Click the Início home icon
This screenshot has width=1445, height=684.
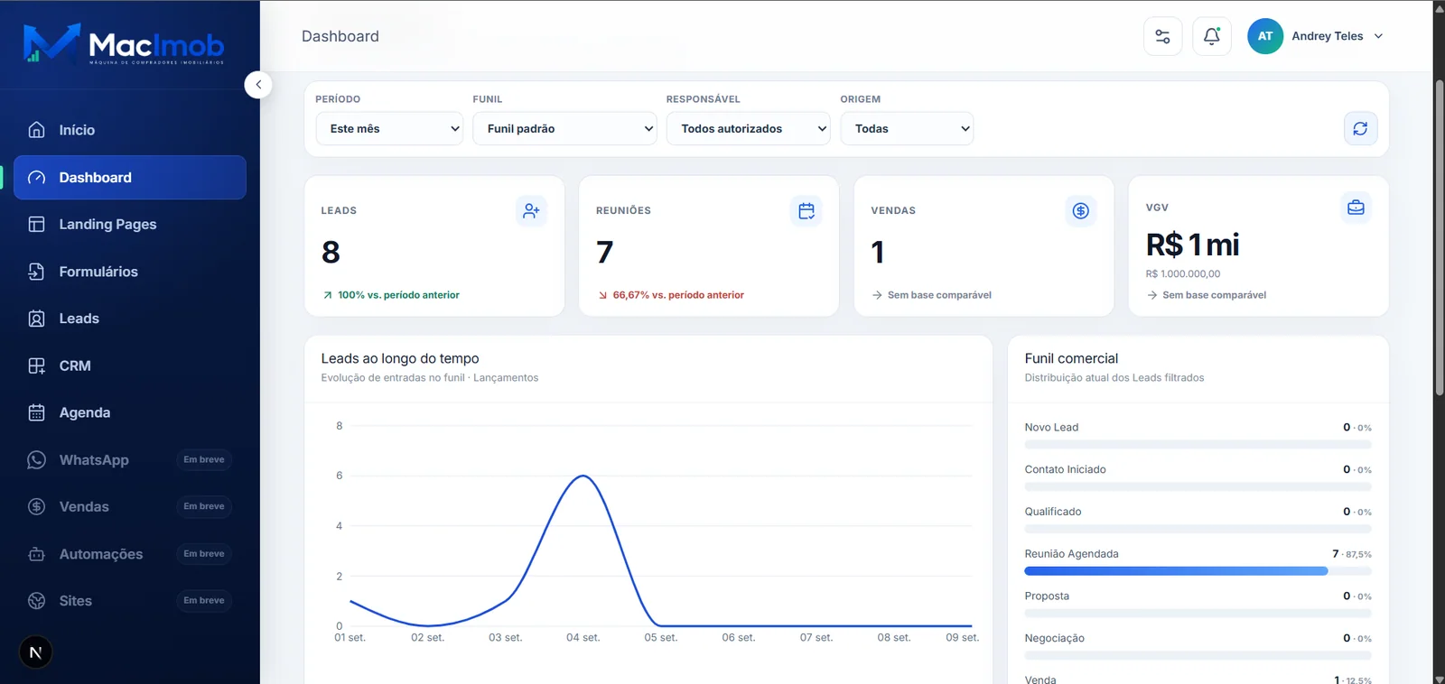click(x=37, y=130)
